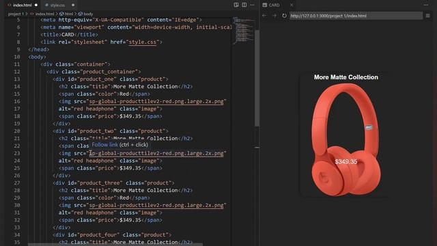Switch to the index.html editor tab
The height and width of the screenshot is (246, 437).
click(x=23, y=5)
